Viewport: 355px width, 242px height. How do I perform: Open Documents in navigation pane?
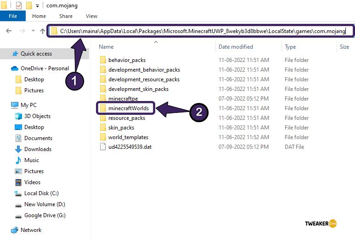[38, 138]
